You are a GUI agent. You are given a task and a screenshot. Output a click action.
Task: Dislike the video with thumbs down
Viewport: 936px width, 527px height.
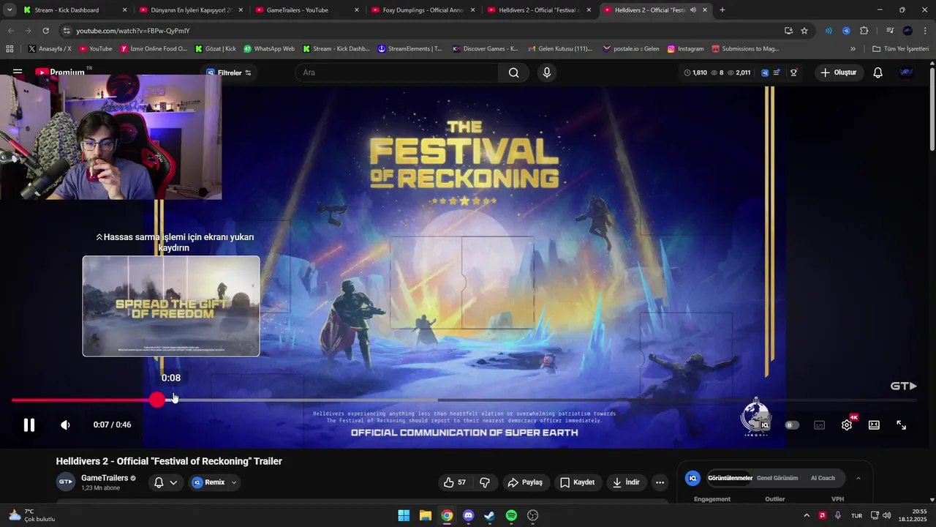coord(484,482)
